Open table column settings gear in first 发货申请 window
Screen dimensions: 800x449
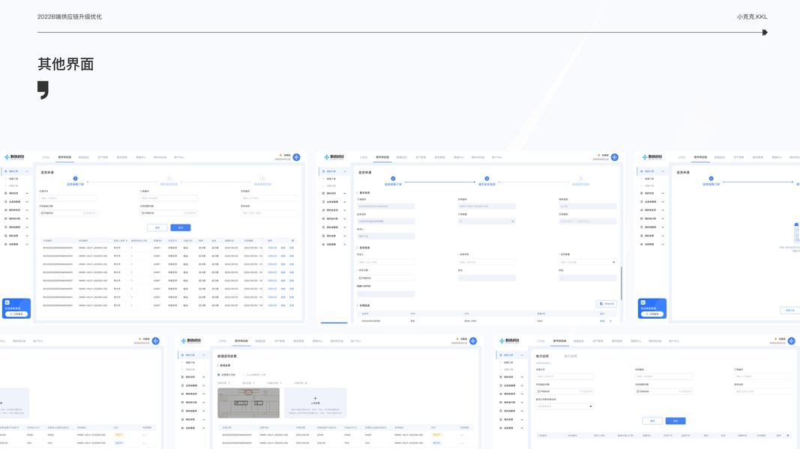click(x=293, y=241)
